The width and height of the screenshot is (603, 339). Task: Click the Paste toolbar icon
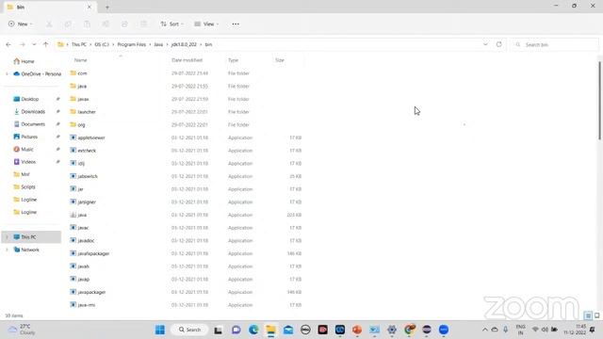87,24
